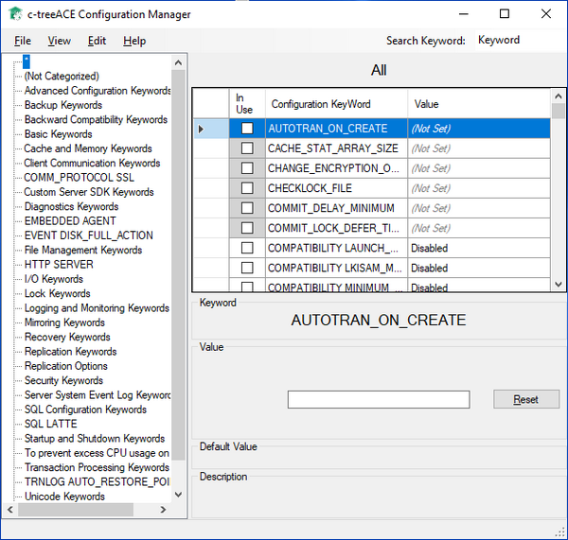Click the row selector arrow for AUTOTRAN_ON_CREATE
This screenshot has width=568, height=540.
[202, 129]
